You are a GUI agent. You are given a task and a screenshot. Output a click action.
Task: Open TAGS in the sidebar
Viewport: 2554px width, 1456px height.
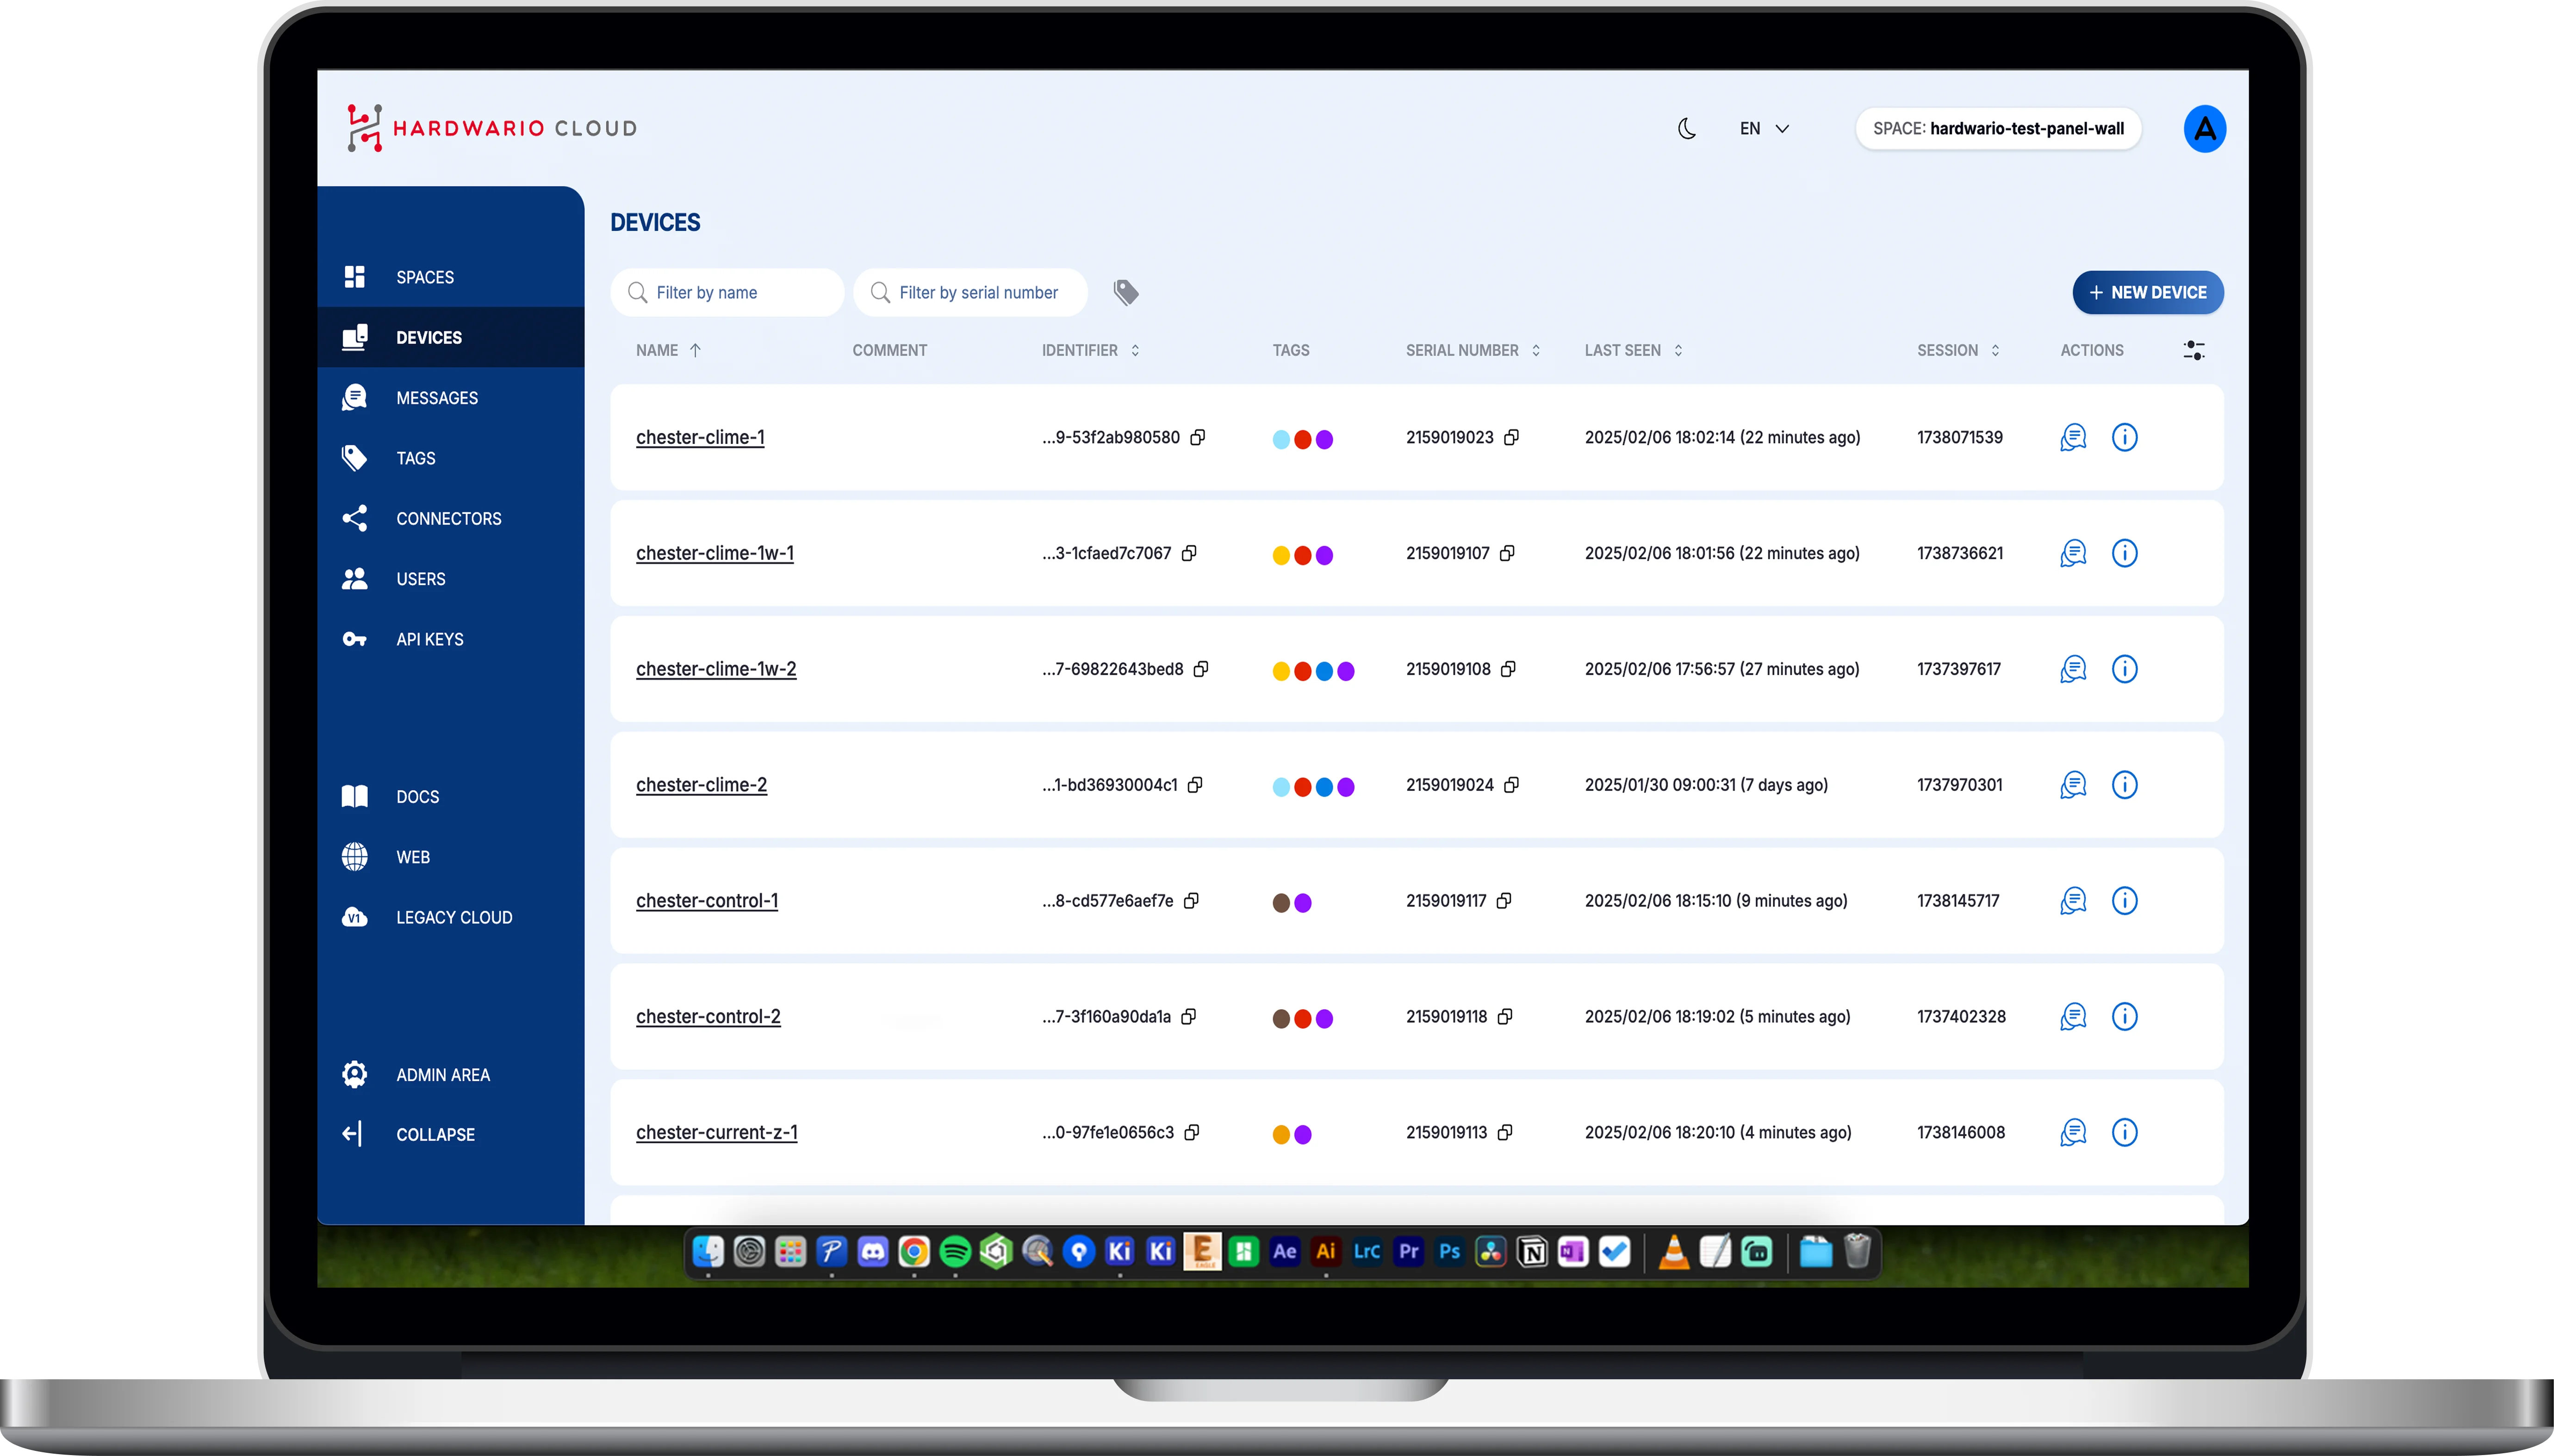click(x=450, y=458)
